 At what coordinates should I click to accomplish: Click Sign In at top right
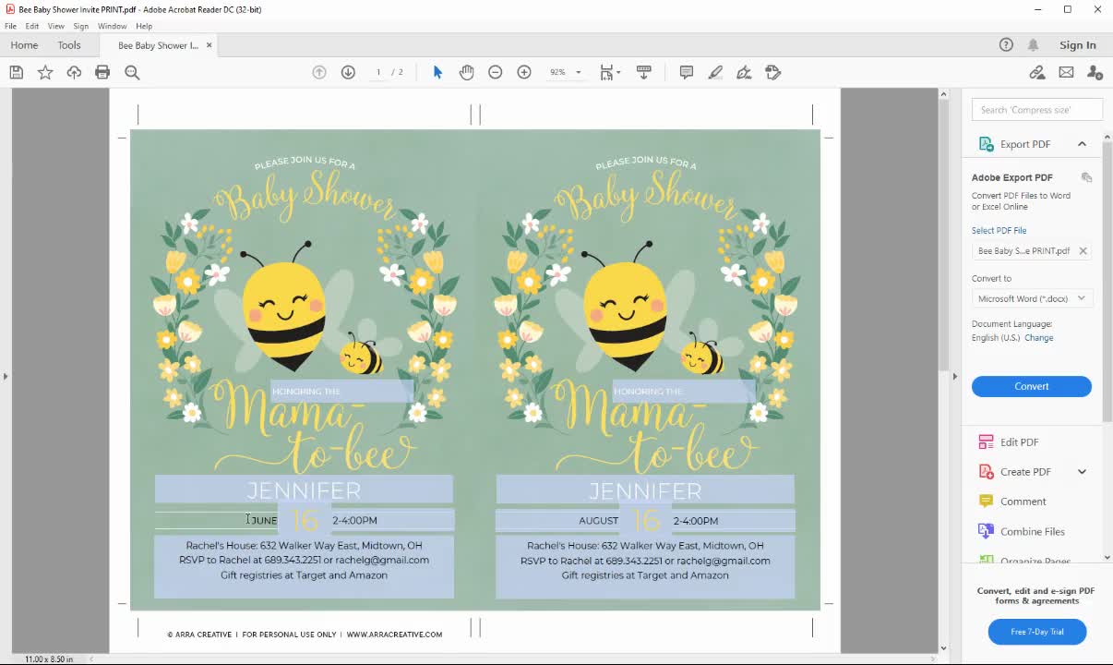tap(1078, 45)
